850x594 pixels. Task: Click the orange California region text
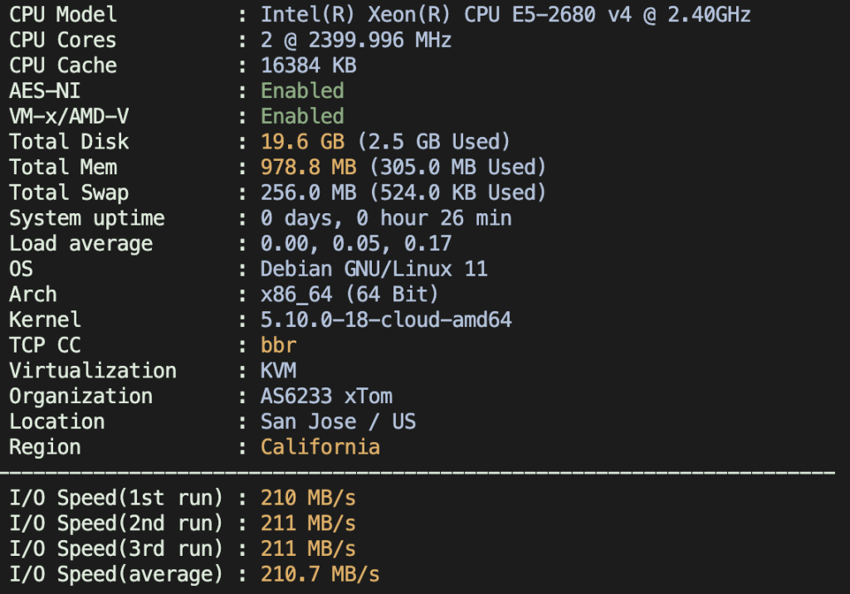click(320, 447)
